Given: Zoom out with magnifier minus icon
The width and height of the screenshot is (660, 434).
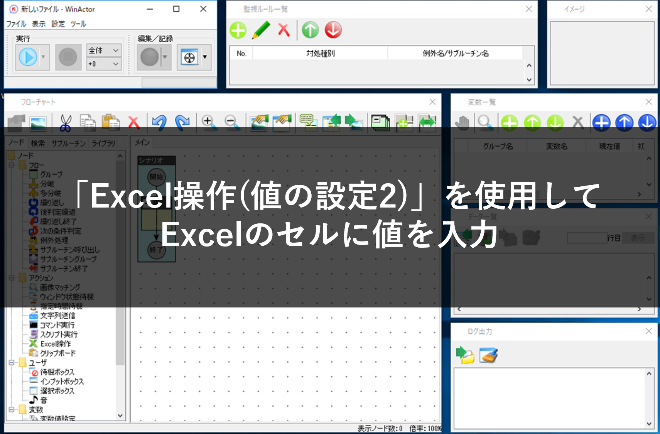Looking at the screenshot, I should point(232,122).
